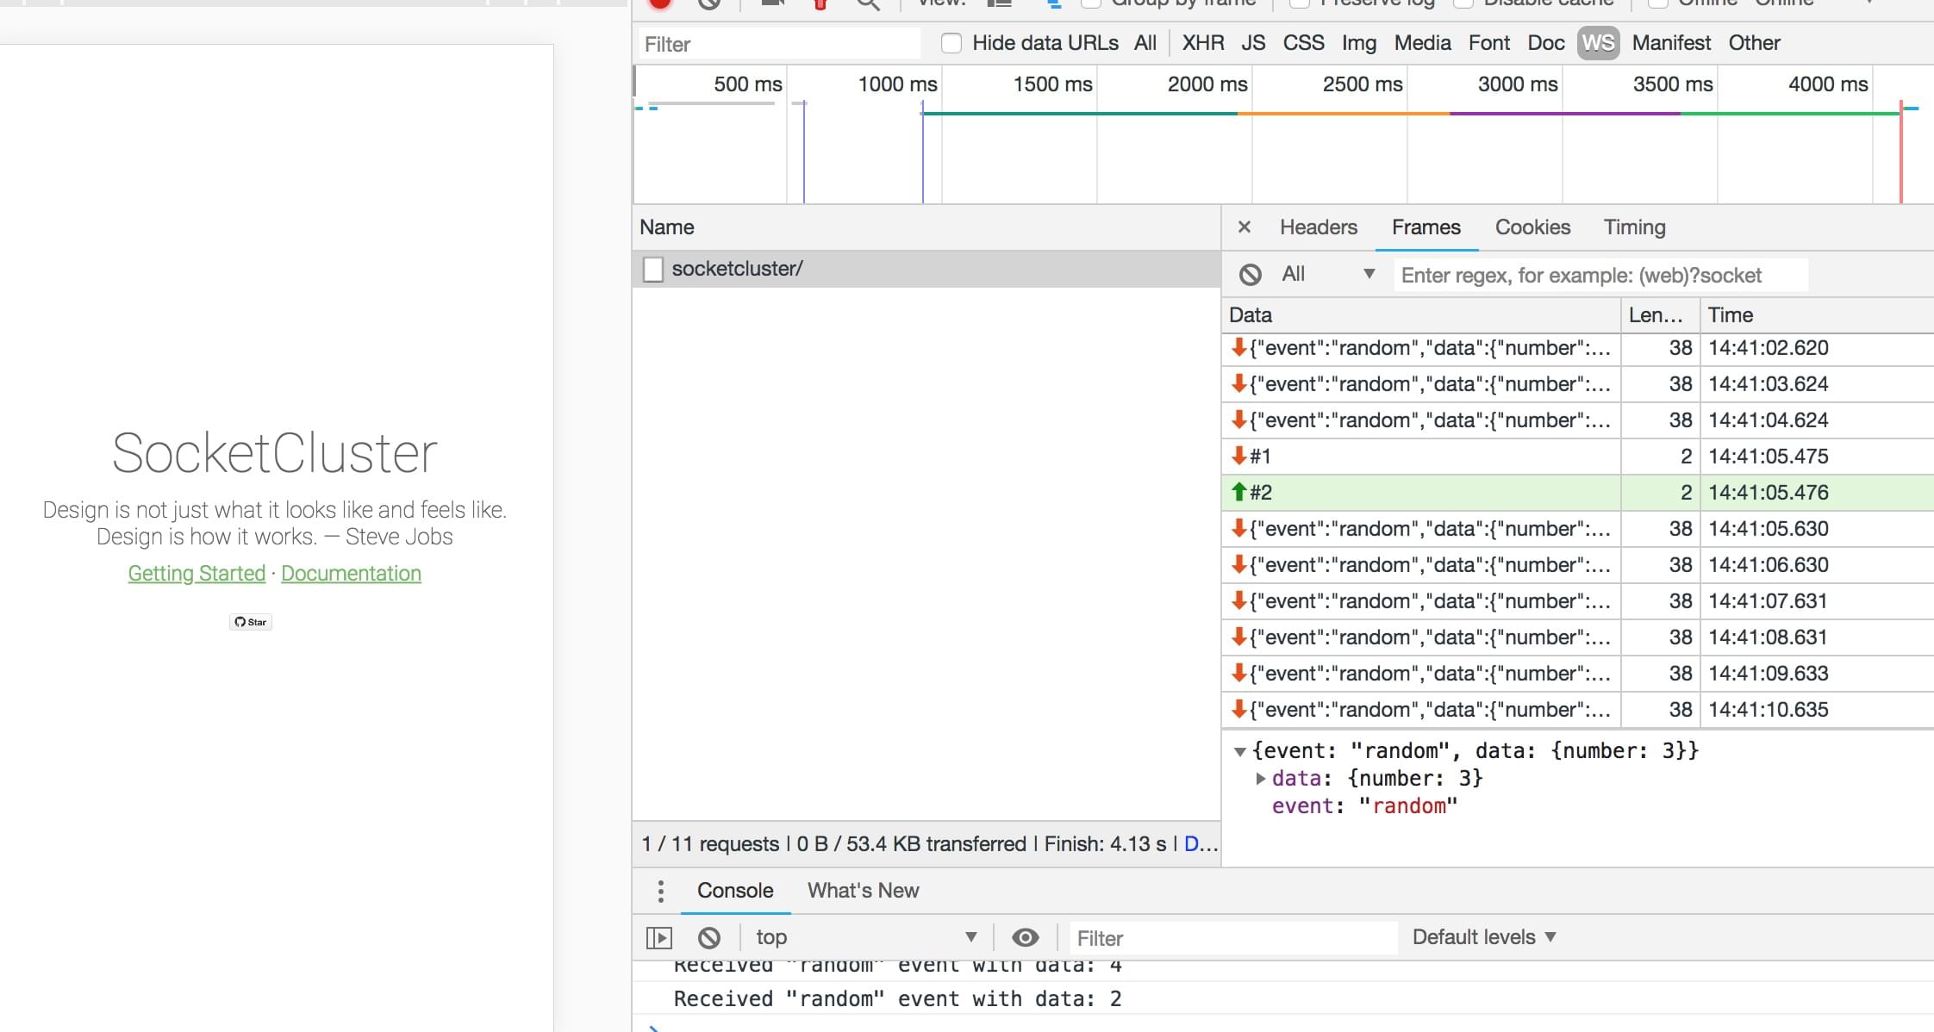Screen dimensions: 1934x1032
Task: Click the Time column header
Action: (1817, 315)
